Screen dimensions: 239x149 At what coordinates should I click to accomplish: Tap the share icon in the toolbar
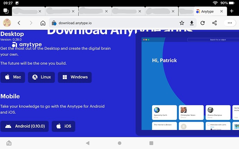[214, 23]
